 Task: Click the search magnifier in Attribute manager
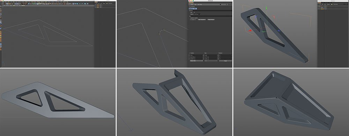coord(227,5)
